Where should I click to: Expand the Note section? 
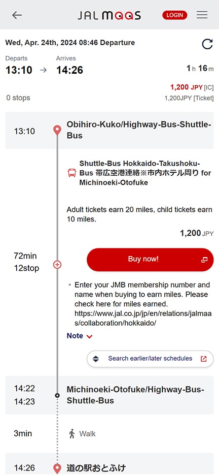pos(80,336)
